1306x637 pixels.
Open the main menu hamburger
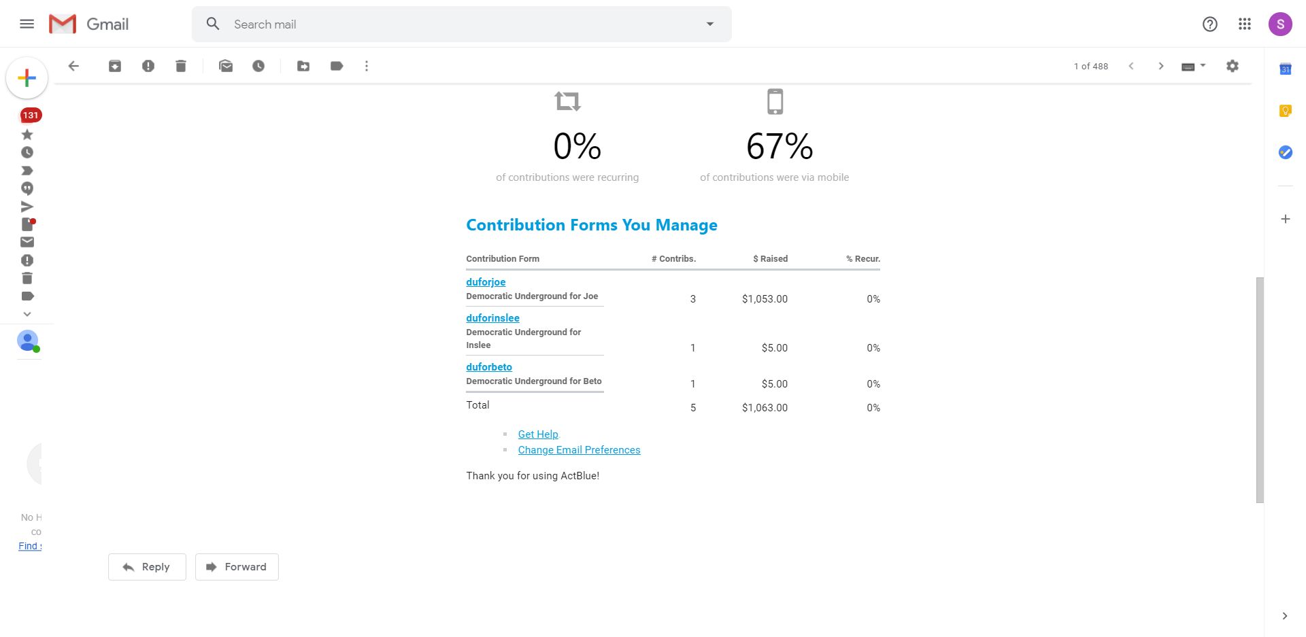tap(27, 24)
